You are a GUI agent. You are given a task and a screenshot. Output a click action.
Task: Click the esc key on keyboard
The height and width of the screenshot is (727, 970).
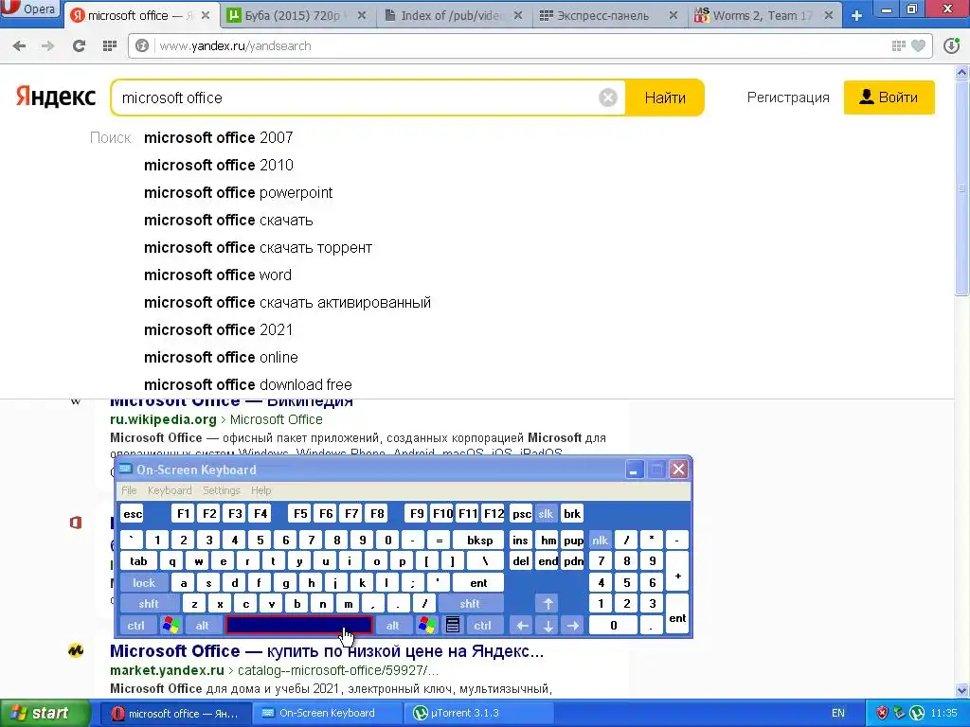point(133,514)
